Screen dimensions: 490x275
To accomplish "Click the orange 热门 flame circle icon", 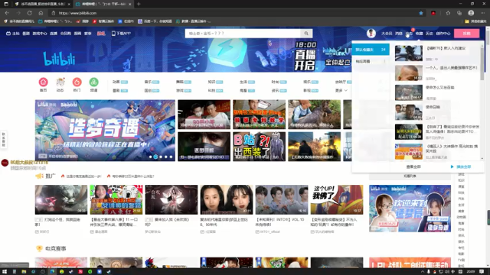I will tap(77, 82).
